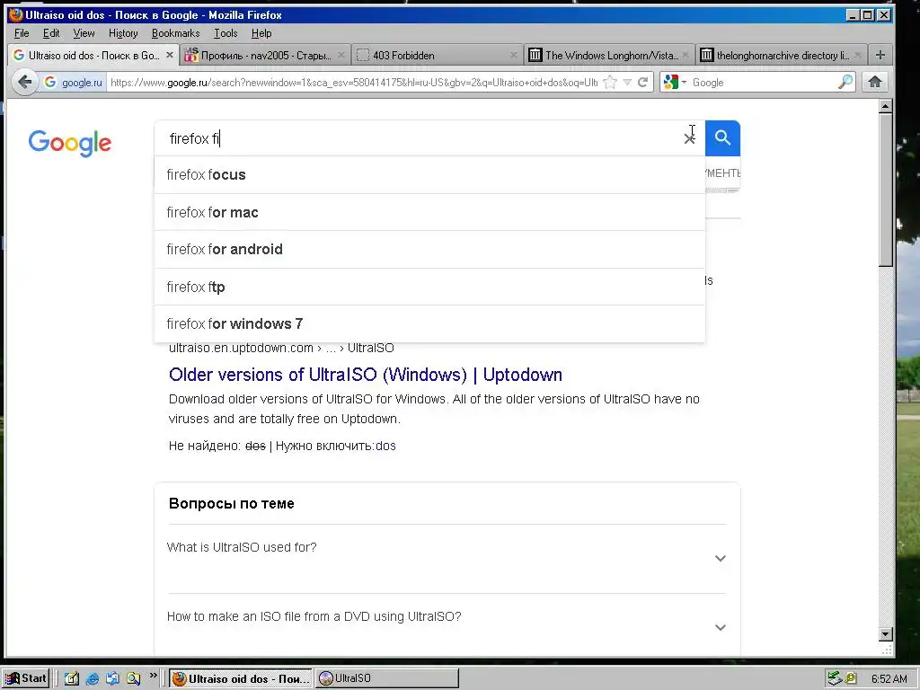
Task: Click the reload page icon
Action: [643, 82]
